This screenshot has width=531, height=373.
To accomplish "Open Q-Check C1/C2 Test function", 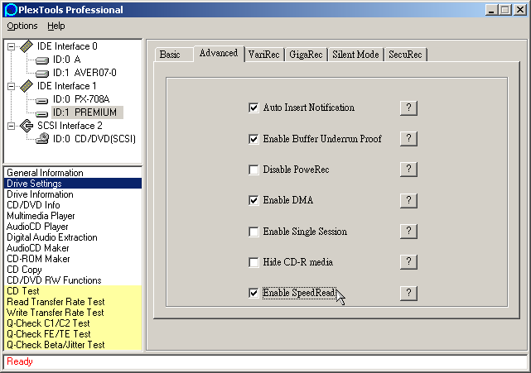I will 50,323.
